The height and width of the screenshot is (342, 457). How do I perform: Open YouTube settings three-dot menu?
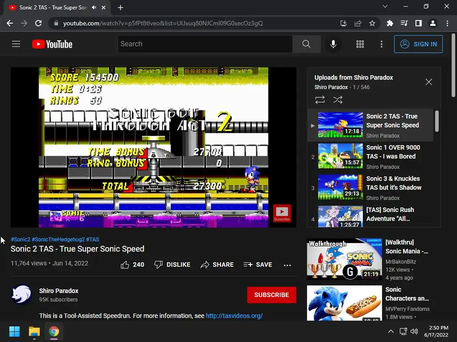(x=381, y=44)
